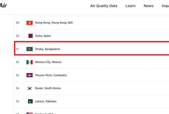The image size is (169, 114).
Task: Click the Hong Kong flag icon
Action: [x=30, y=23]
